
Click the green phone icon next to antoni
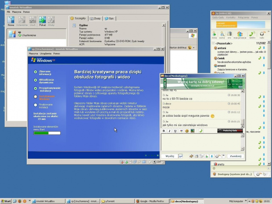pos(260,48)
